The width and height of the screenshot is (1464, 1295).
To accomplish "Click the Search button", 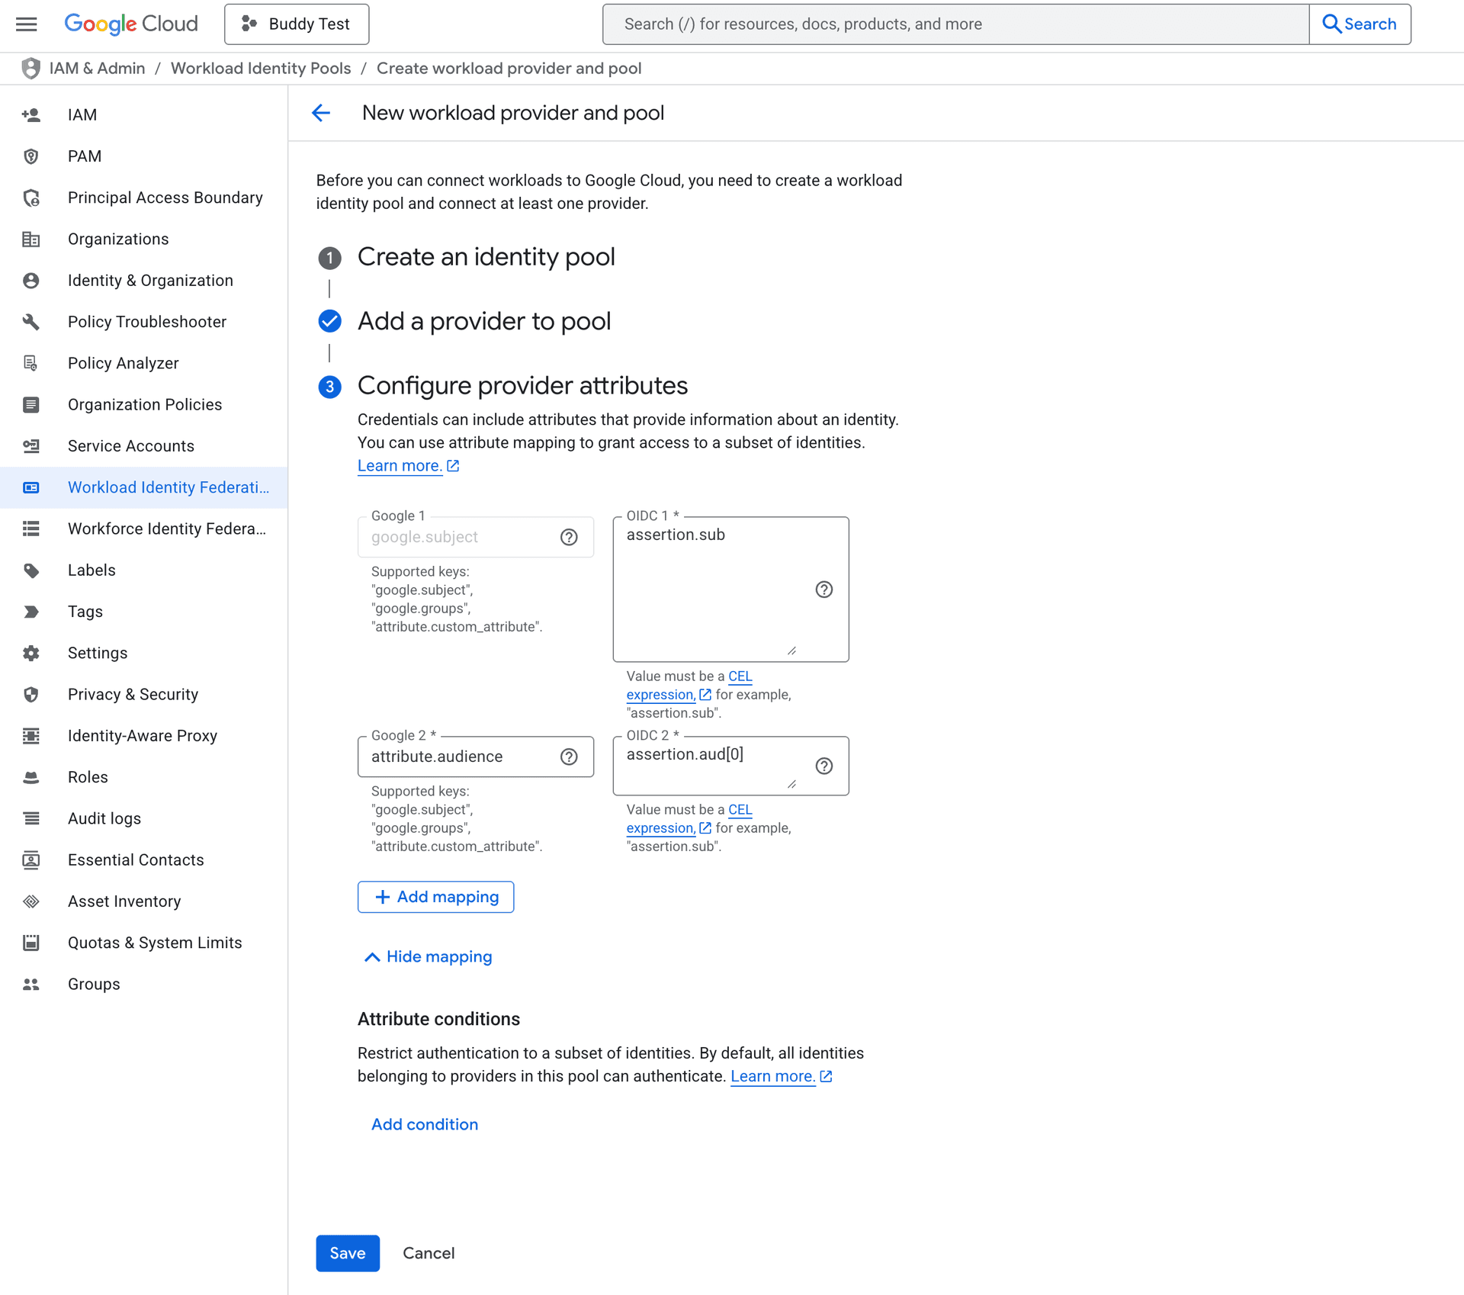I will 1360,24.
